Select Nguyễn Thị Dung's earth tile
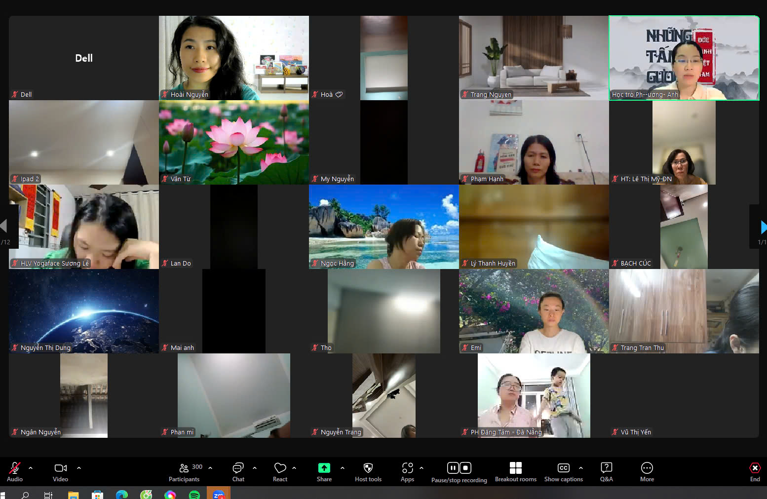This screenshot has width=767, height=499. (x=84, y=311)
